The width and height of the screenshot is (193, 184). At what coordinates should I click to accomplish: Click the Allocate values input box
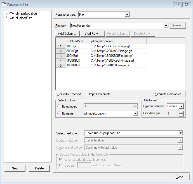tap(84, 165)
